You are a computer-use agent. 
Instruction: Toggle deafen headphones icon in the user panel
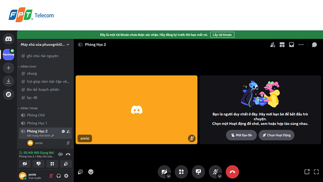(x=59, y=176)
